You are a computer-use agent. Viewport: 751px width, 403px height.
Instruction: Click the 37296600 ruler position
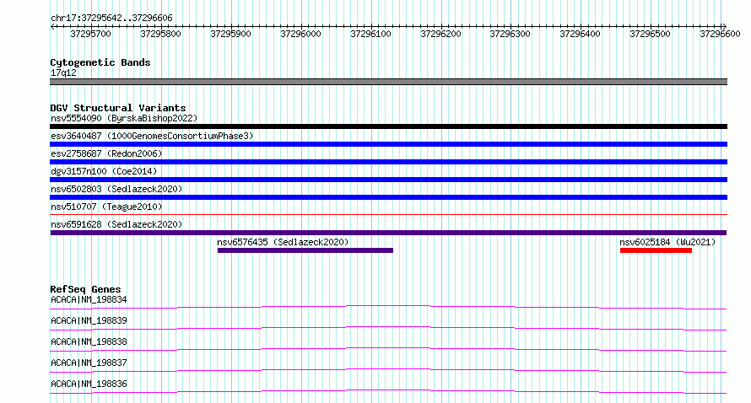pos(720,34)
